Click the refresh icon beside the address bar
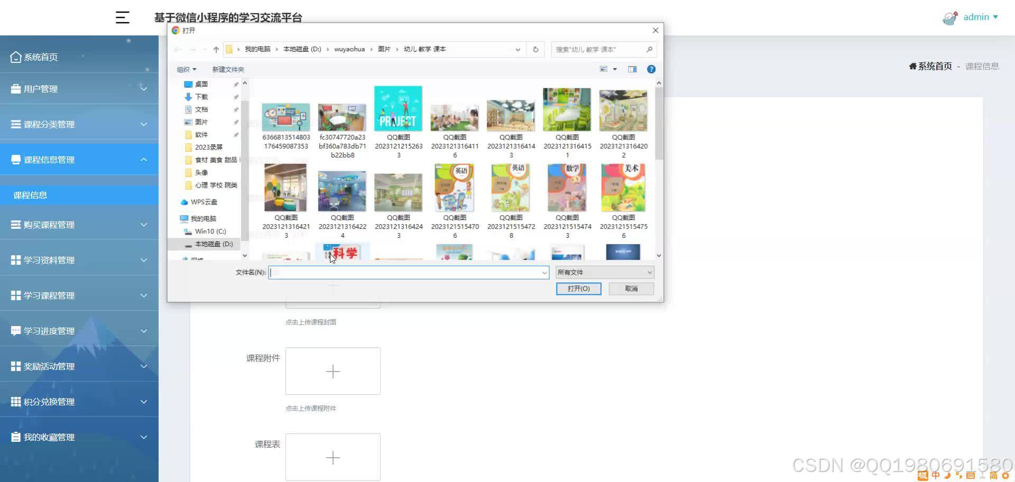The width and height of the screenshot is (1015, 482). pyautogui.click(x=536, y=49)
